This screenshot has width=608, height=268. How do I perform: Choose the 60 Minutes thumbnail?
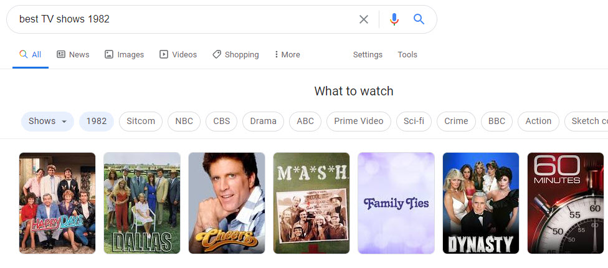[566, 203]
